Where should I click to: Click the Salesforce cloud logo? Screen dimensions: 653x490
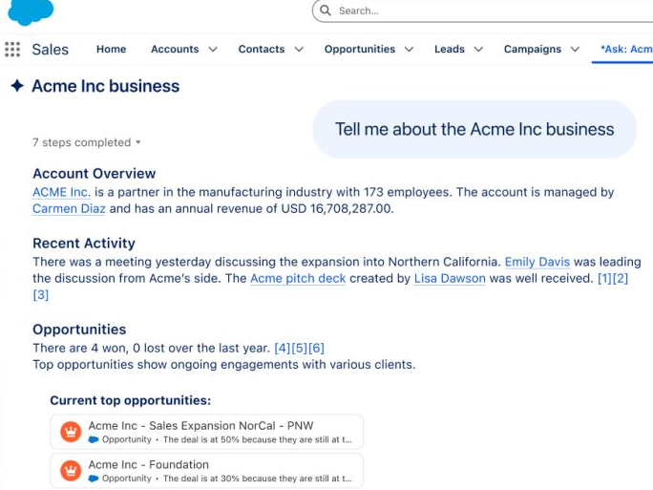coord(31,11)
